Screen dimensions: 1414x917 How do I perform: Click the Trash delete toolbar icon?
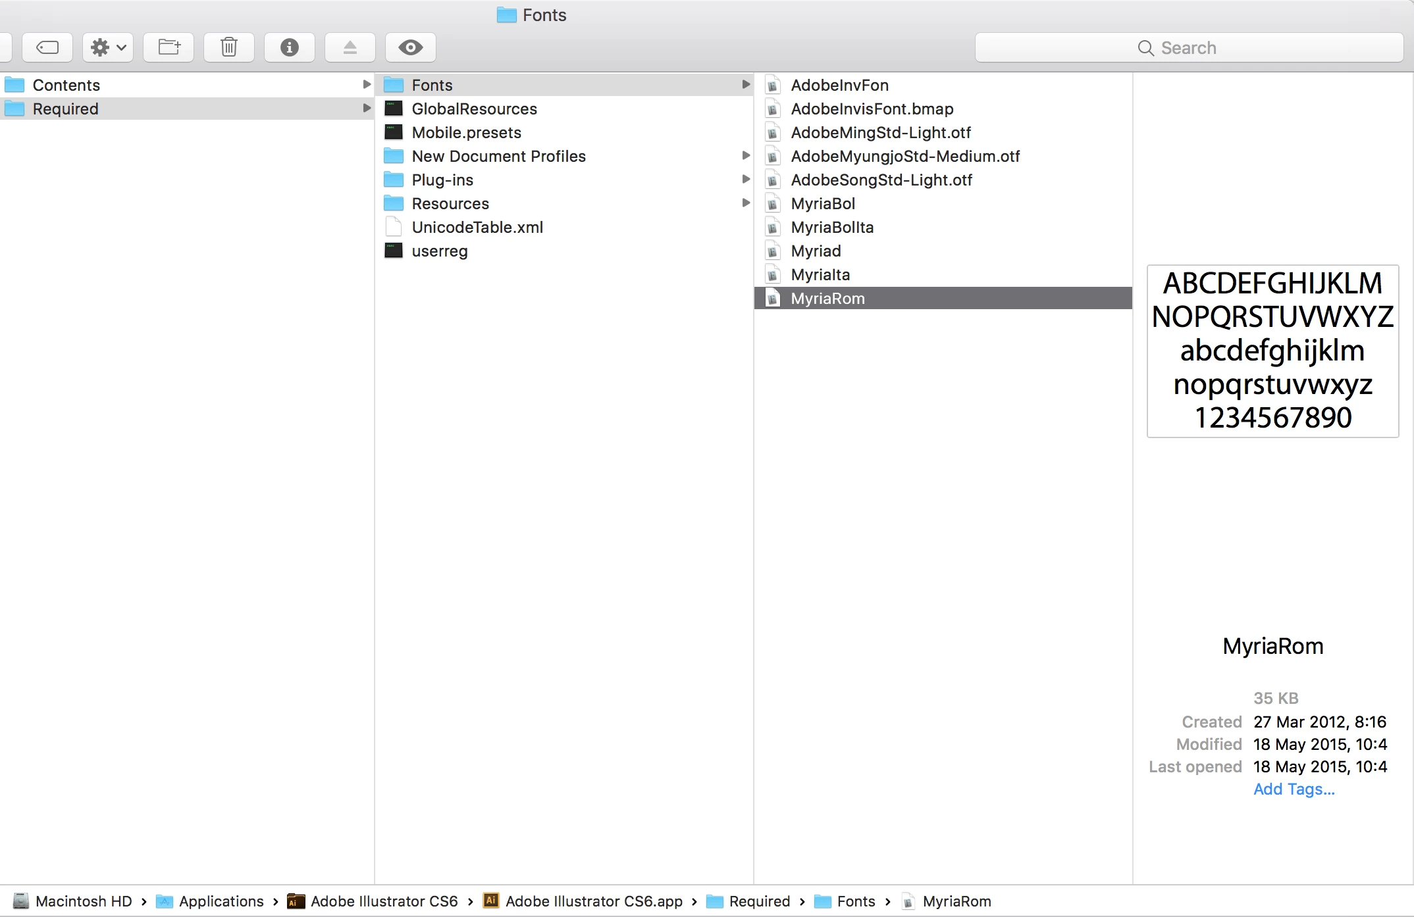[229, 47]
